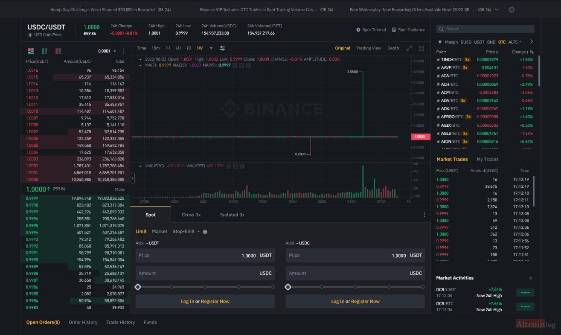Show buy orders only in order book

click(x=44, y=51)
